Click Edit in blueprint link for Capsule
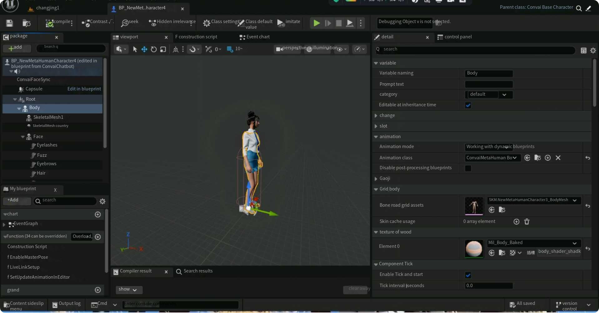The width and height of the screenshot is (599, 313). [x=84, y=89]
